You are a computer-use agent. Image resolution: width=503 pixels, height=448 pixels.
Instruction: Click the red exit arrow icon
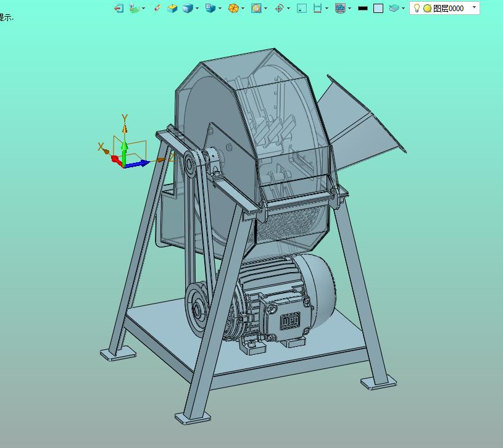coord(118,9)
